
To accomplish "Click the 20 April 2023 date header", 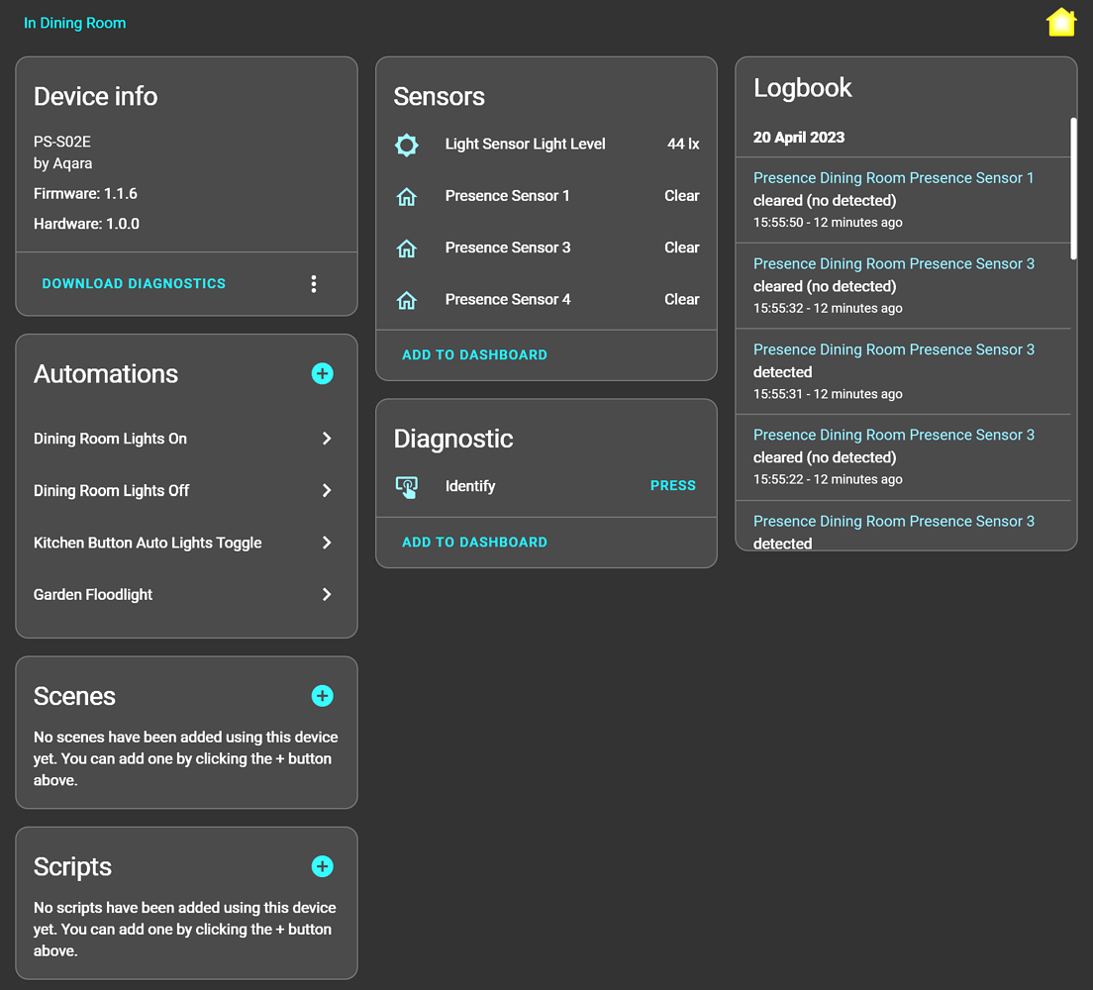I will pos(799,138).
